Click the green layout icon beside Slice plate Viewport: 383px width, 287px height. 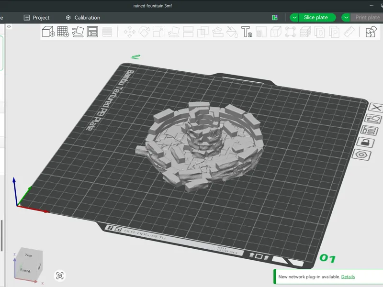[275, 18]
